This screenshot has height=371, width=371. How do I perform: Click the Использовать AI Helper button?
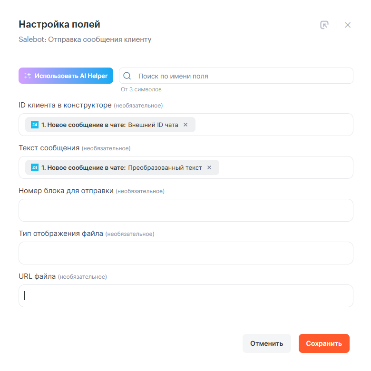coord(66,76)
